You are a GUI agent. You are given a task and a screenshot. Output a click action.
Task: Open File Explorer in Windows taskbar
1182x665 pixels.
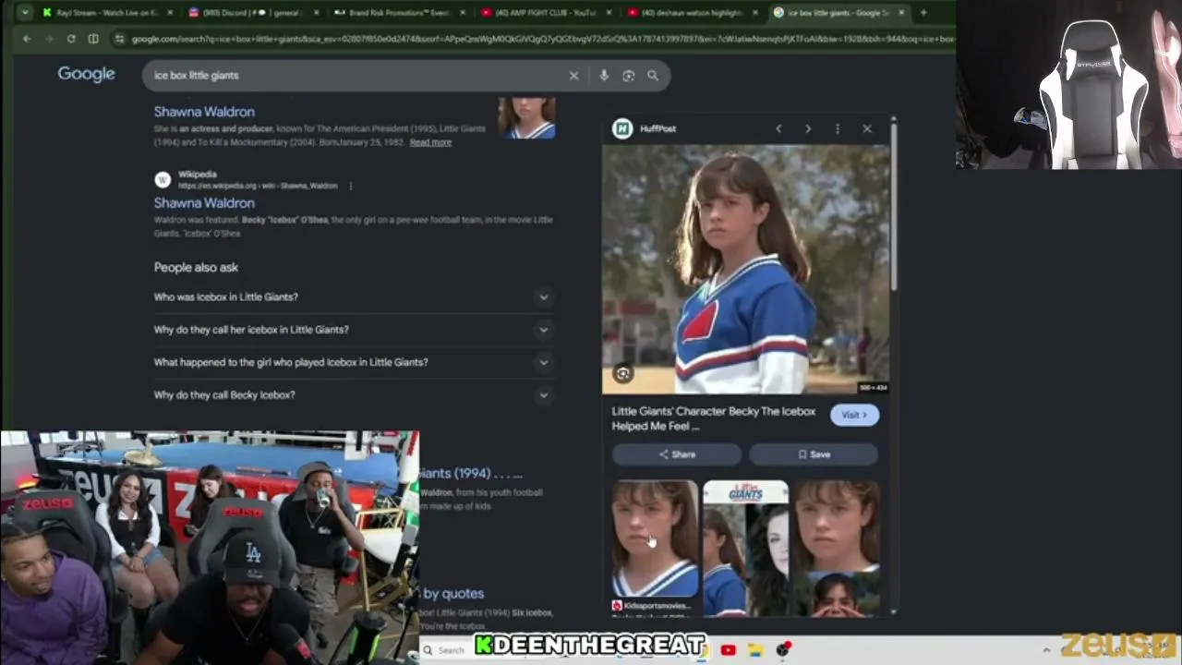pyautogui.click(x=755, y=649)
